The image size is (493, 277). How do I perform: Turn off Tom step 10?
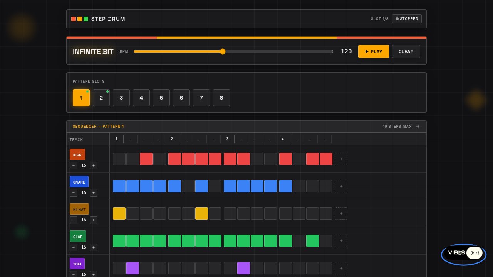pos(244,268)
